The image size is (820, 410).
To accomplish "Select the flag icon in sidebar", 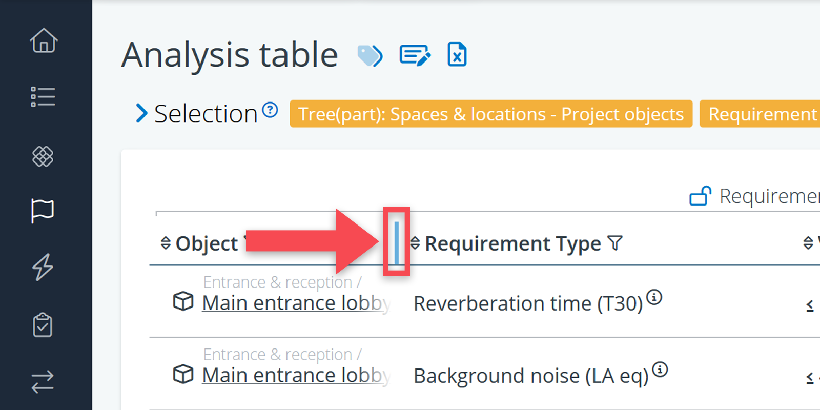I will [43, 211].
